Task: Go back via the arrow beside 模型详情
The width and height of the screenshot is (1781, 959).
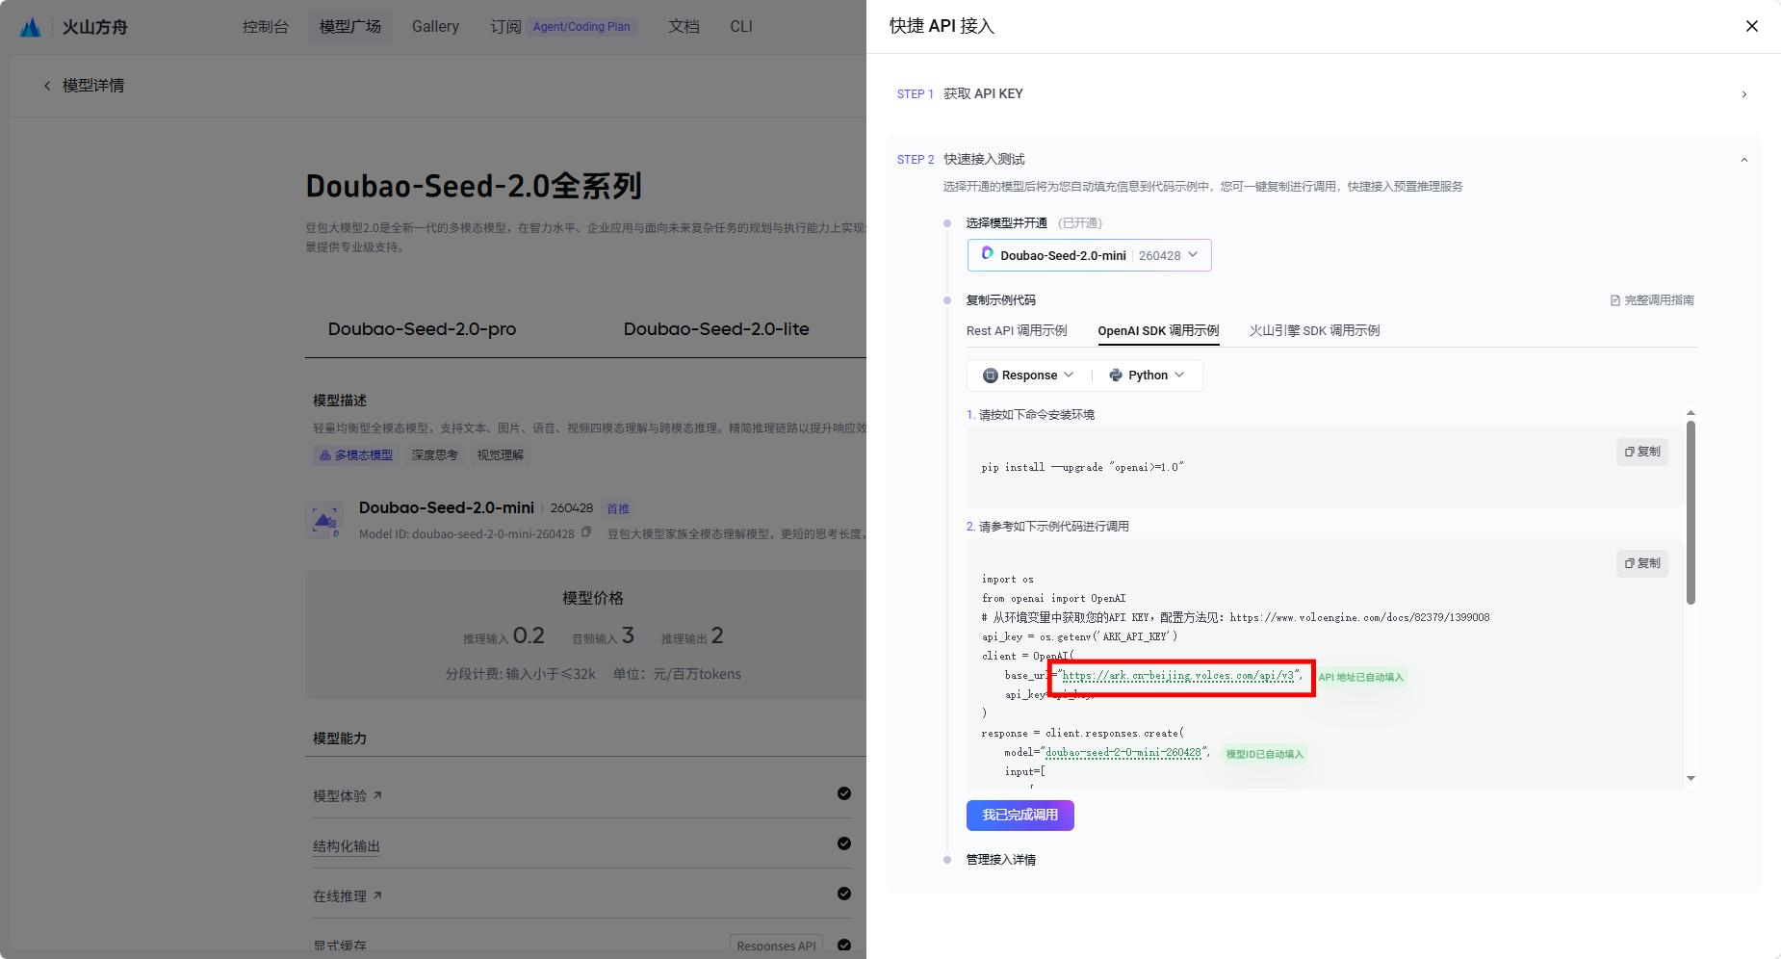Action: (47, 86)
